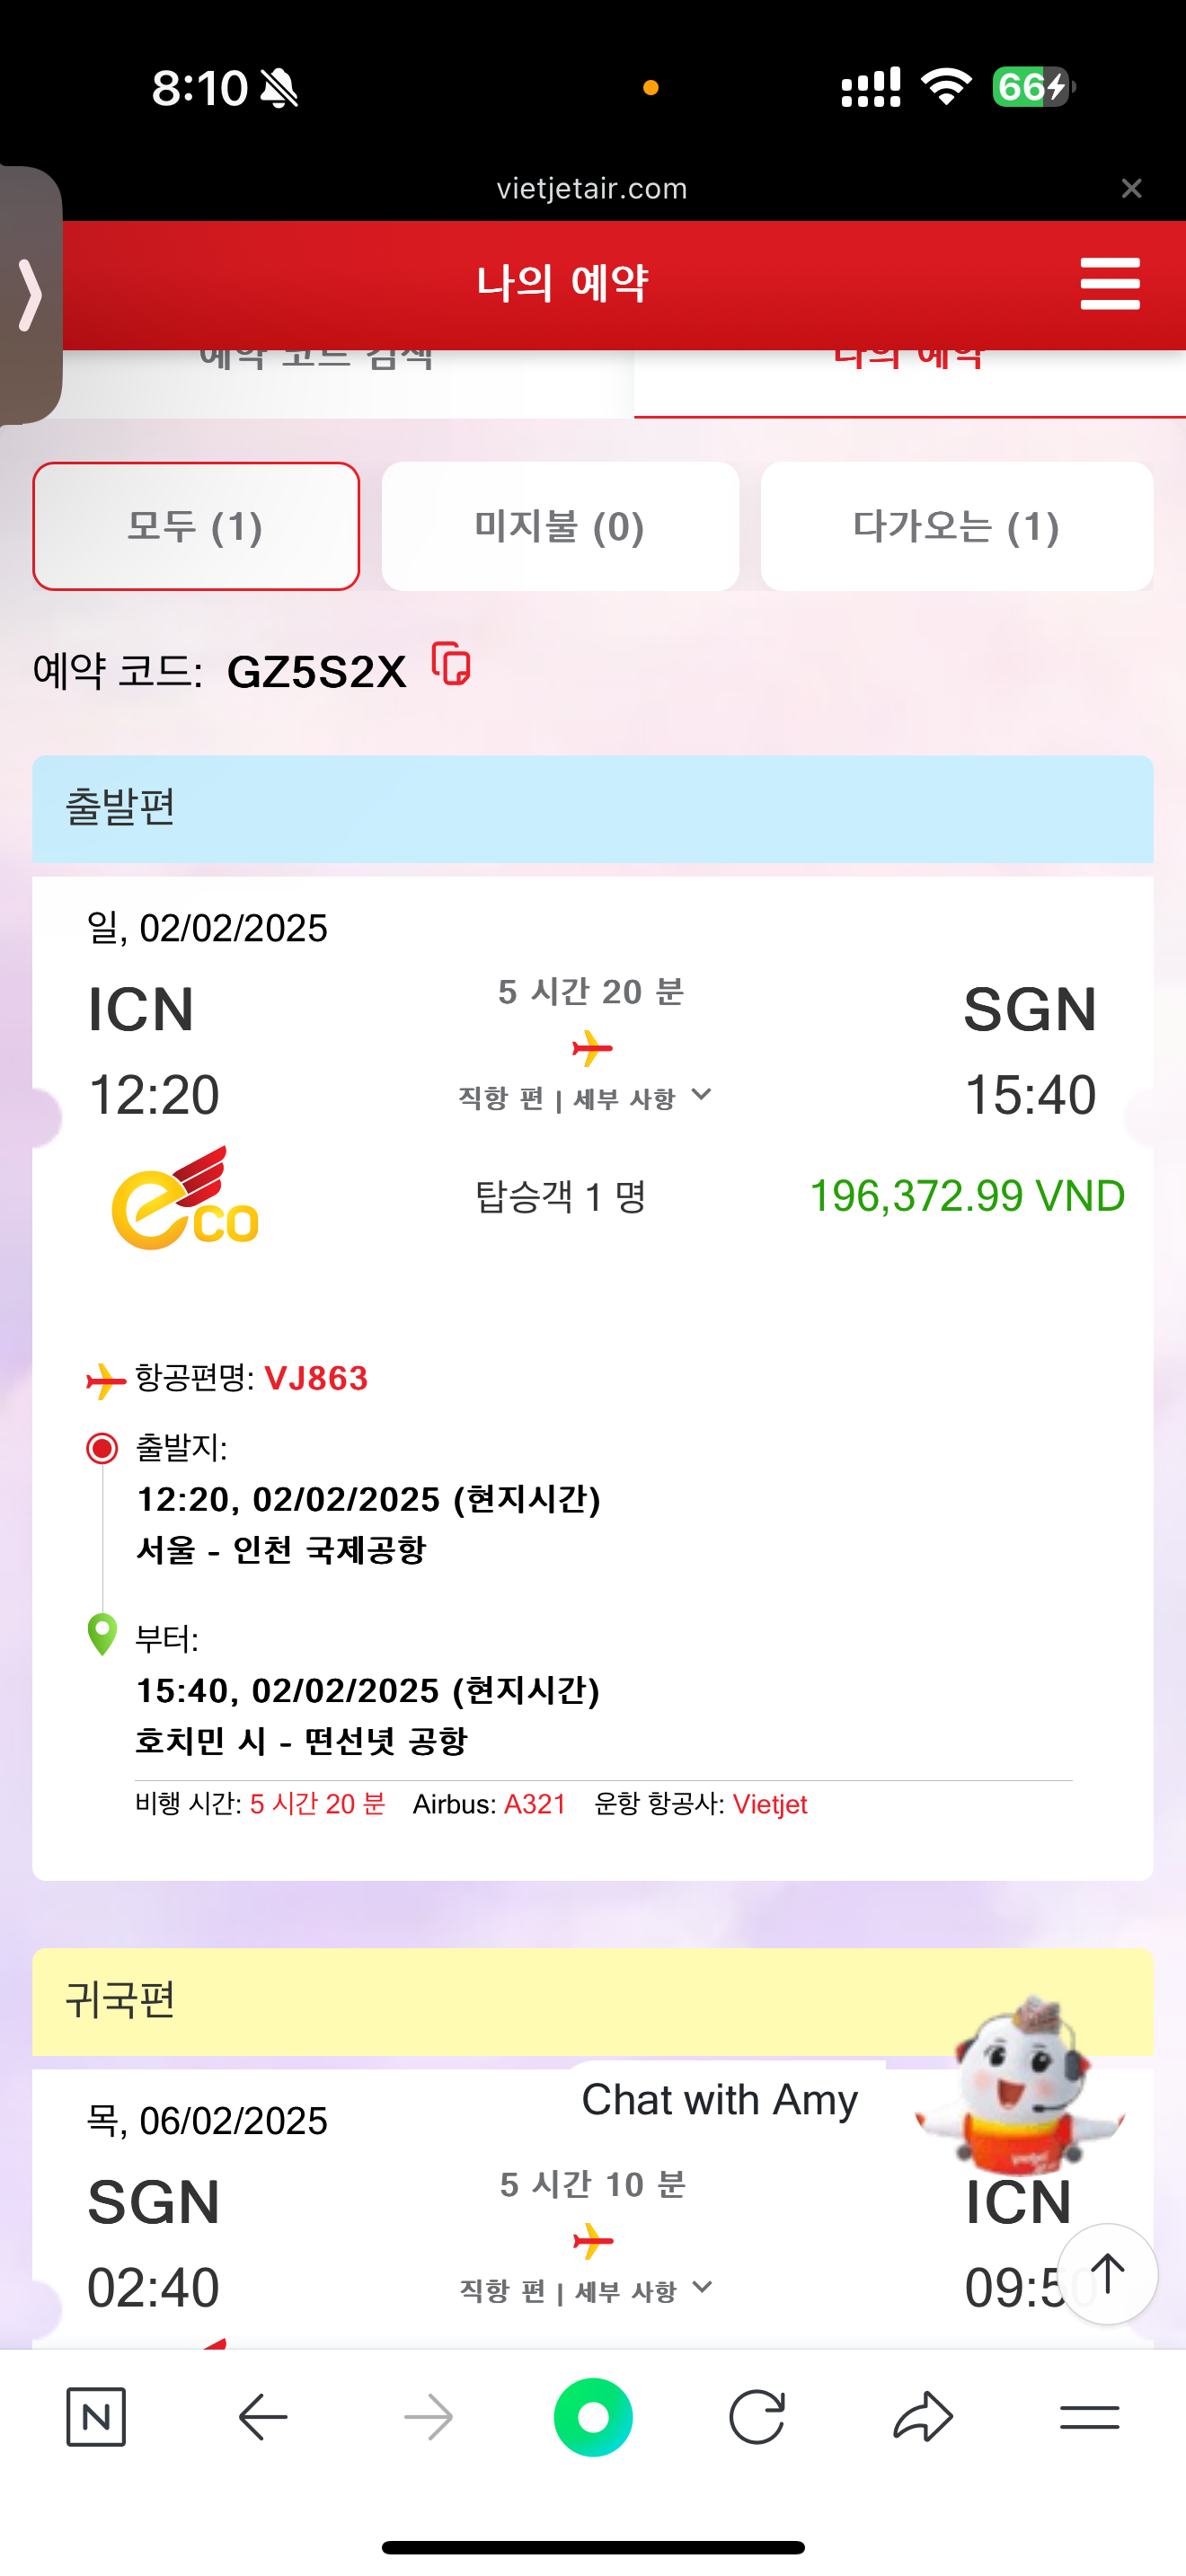This screenshot has width=1186, height=2576.
Task: Close the in-app browser with X
Action: [1131, 188]
